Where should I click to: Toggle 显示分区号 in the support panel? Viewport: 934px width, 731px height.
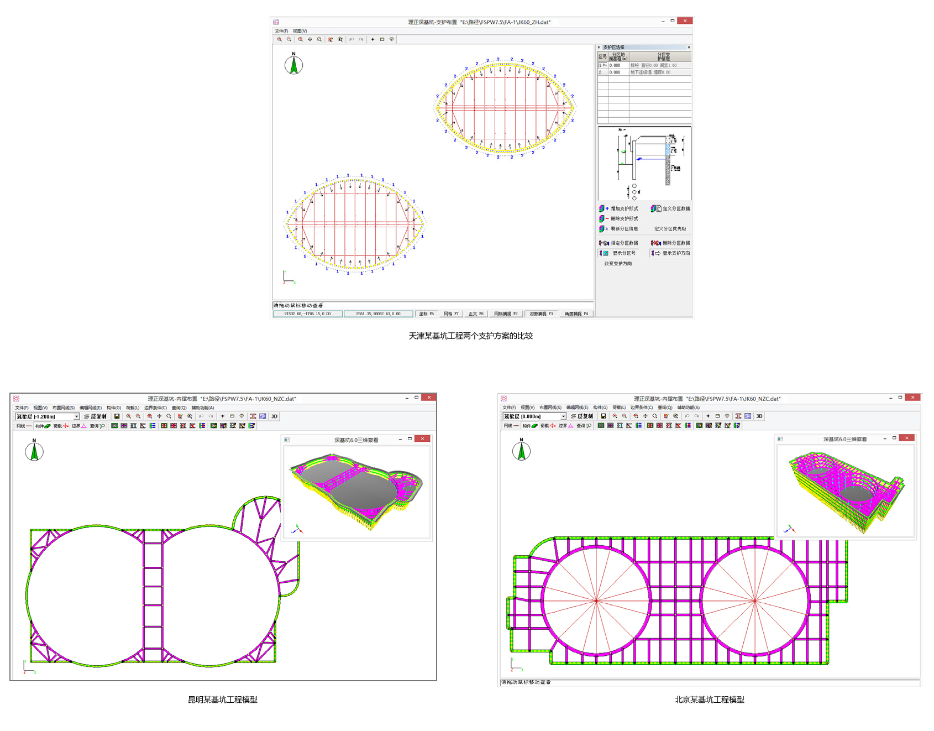[618, 253]
